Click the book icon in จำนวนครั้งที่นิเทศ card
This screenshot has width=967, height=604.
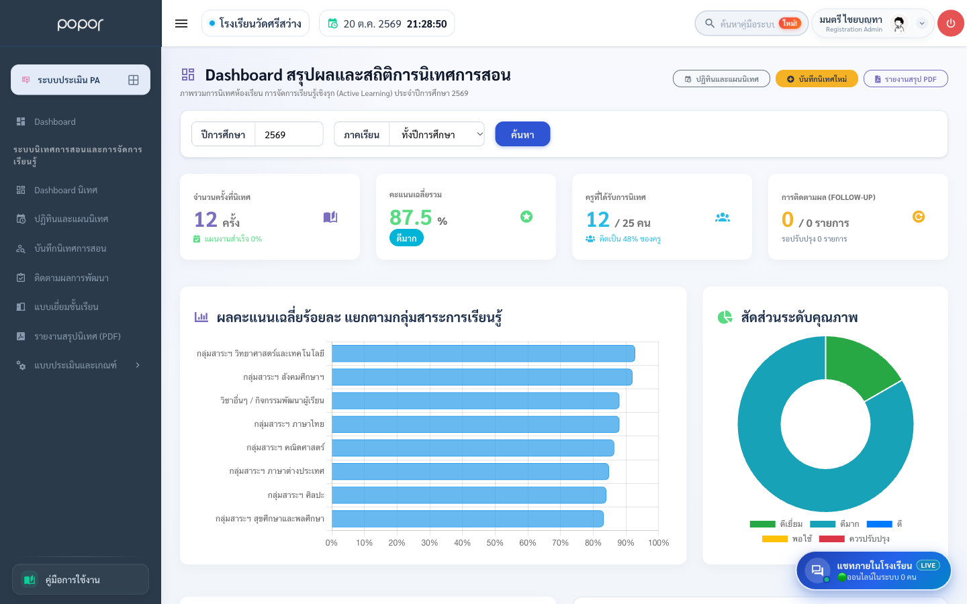pos(330,217)
